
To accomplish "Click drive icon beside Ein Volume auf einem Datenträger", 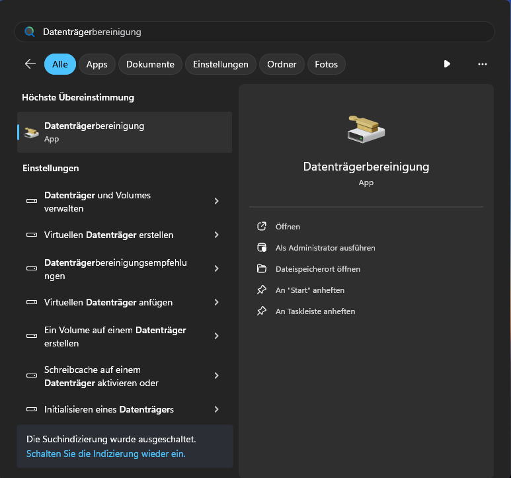I will coord(32,336).
